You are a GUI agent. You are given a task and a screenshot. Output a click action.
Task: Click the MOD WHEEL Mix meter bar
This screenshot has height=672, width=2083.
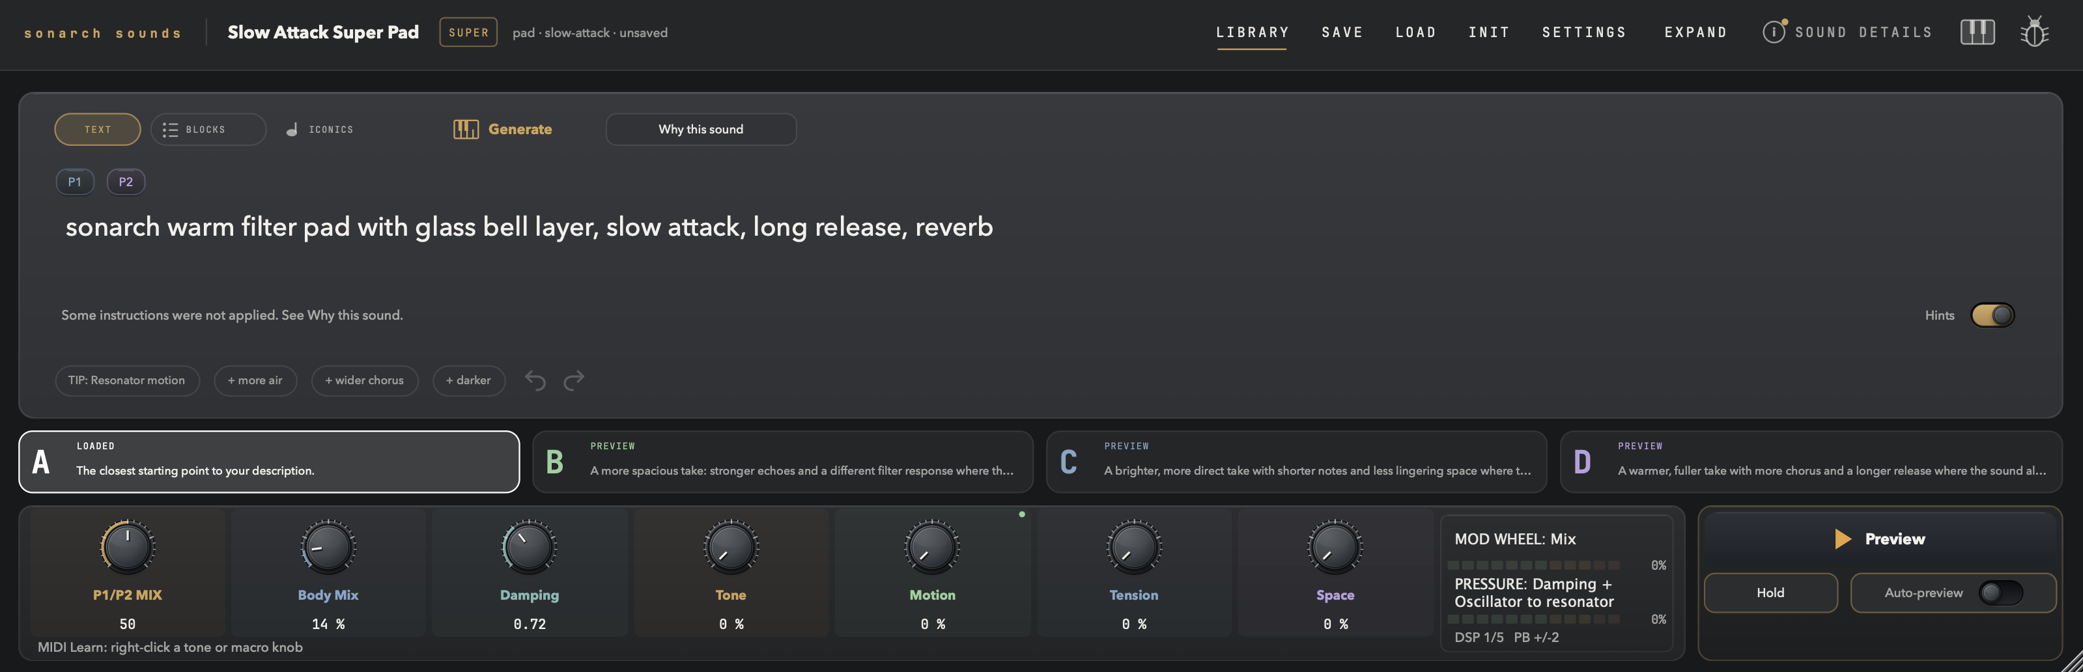1533,565
